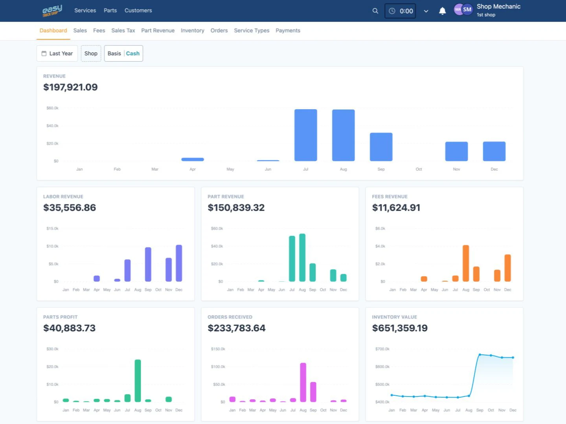Click the August bar in Orders Received

[303, 382]
